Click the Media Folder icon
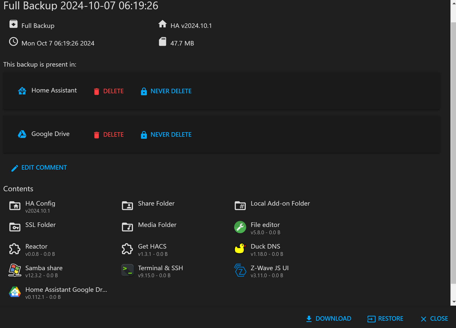Viewport: 456px width, 328px height. (x=127, y=227)
